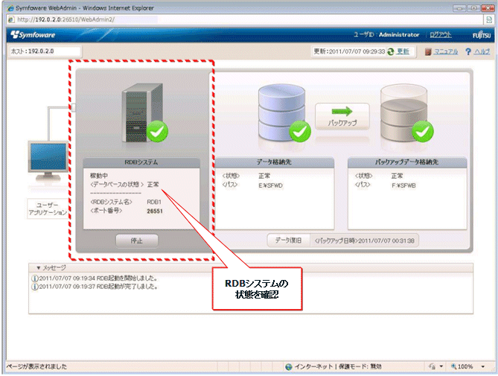
Task: Click the green checkmark on the RDB server
Action: click(x=157, y=132)
